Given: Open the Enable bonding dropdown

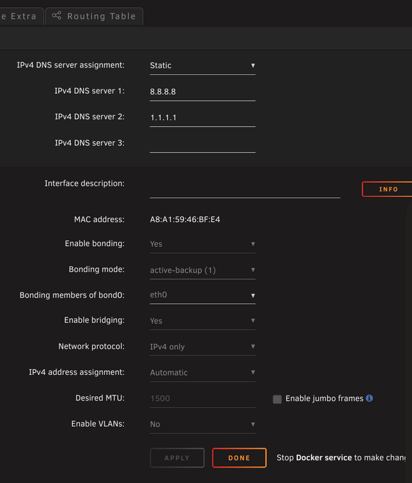Looking at the screenshot, I should click(x=202, y=244).
